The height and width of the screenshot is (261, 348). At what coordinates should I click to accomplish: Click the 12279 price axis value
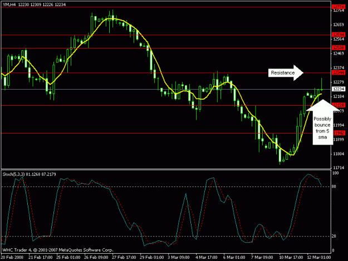339,82
